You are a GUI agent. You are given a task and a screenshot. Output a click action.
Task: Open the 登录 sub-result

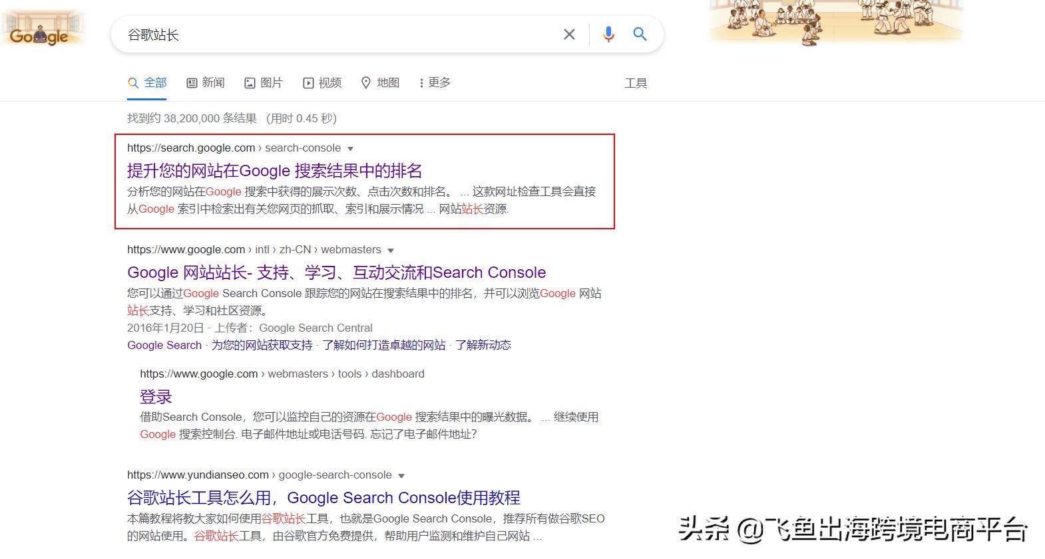pyautogui.click(x=156, y=397)
